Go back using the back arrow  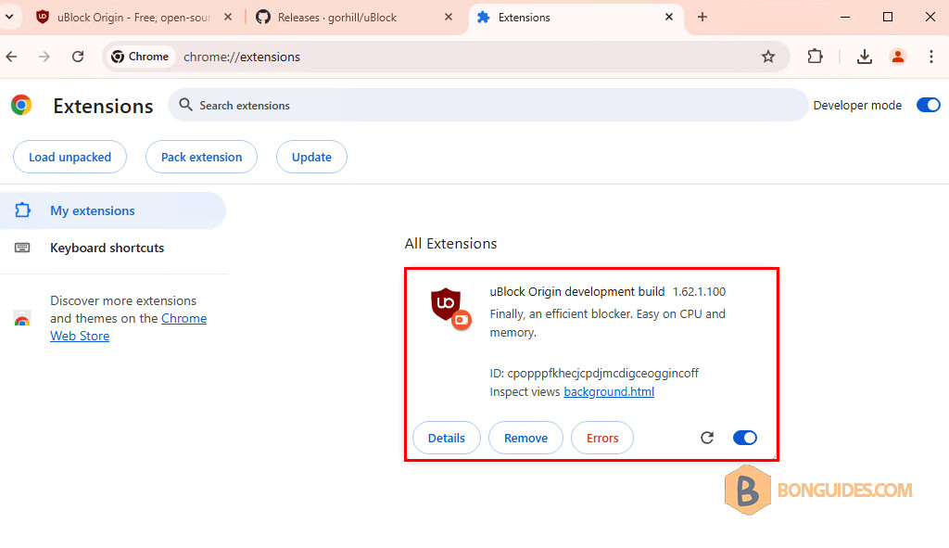pyautogui.click(x=12, y=57)
